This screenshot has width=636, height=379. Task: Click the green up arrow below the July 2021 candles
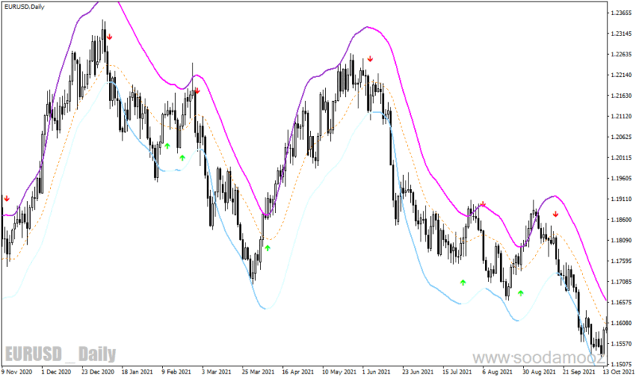click(x=463, y=283)
